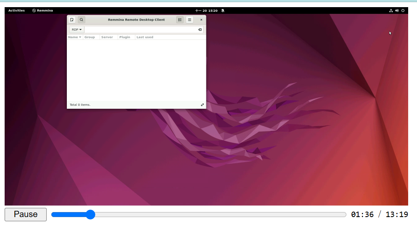This screenshot has width=417, height=228.
Task: Open volume icon in system tray
Action: tap(397, 10)
